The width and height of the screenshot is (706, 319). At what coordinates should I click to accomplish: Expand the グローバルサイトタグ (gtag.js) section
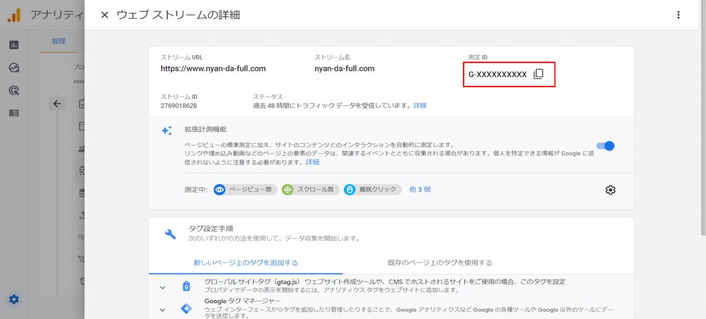click(163, 287)
